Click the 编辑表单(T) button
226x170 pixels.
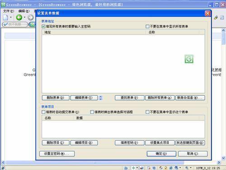[x=84, y=98]
